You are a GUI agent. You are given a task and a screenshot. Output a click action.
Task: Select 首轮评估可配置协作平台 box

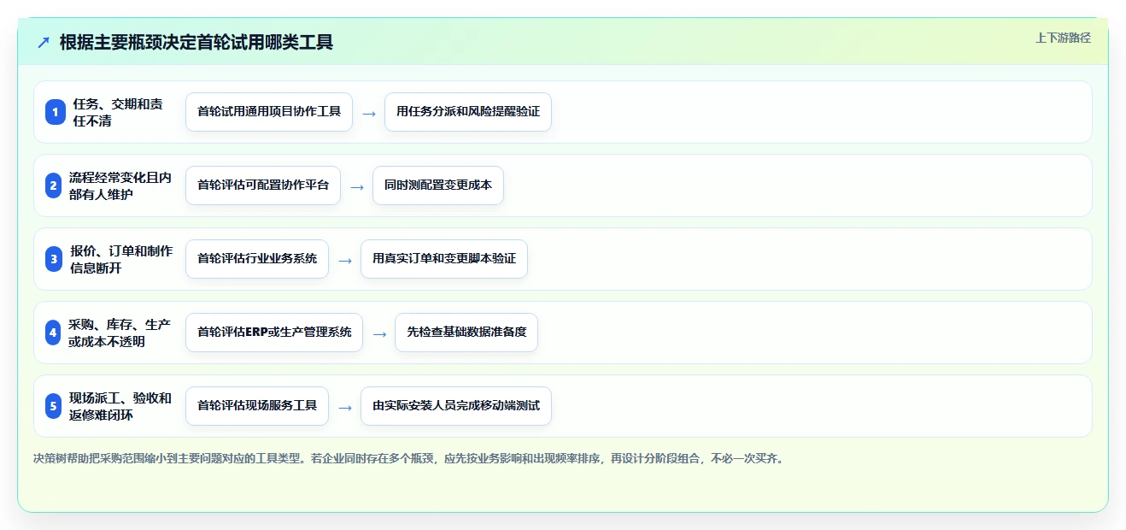coord(263,185)
